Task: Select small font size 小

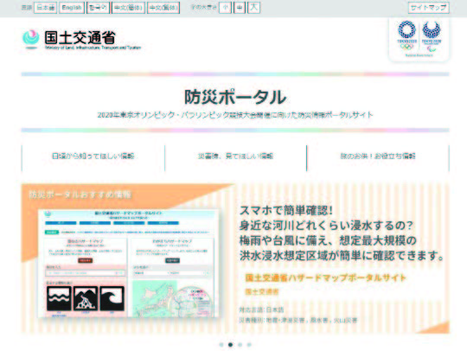Action: pyautogui.click(x=225, y=8)
